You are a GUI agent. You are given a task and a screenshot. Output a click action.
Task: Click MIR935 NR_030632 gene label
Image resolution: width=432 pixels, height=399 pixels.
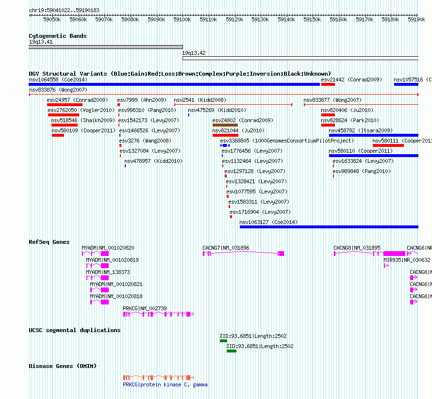pos(407,260)
